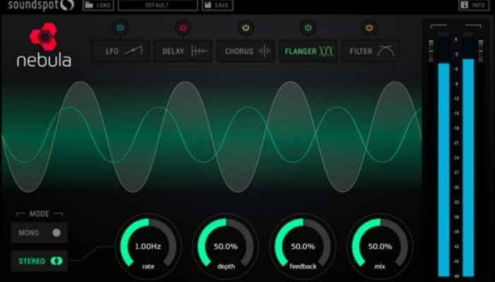Open the Info button
This screenshot has width=495, height=282.
pos(474,5)
